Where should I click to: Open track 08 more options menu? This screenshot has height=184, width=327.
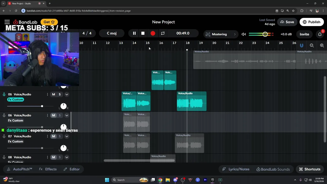click(x=47, y=157)
